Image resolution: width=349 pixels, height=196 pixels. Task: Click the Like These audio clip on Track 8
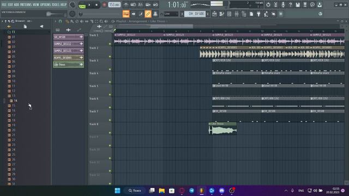pyautogui.click(x=222, y=128)
